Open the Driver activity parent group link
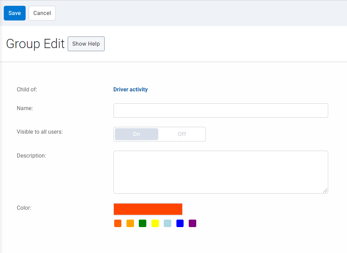Image resolution: width=347 pixels, height=253 pixels. [131, 90]
